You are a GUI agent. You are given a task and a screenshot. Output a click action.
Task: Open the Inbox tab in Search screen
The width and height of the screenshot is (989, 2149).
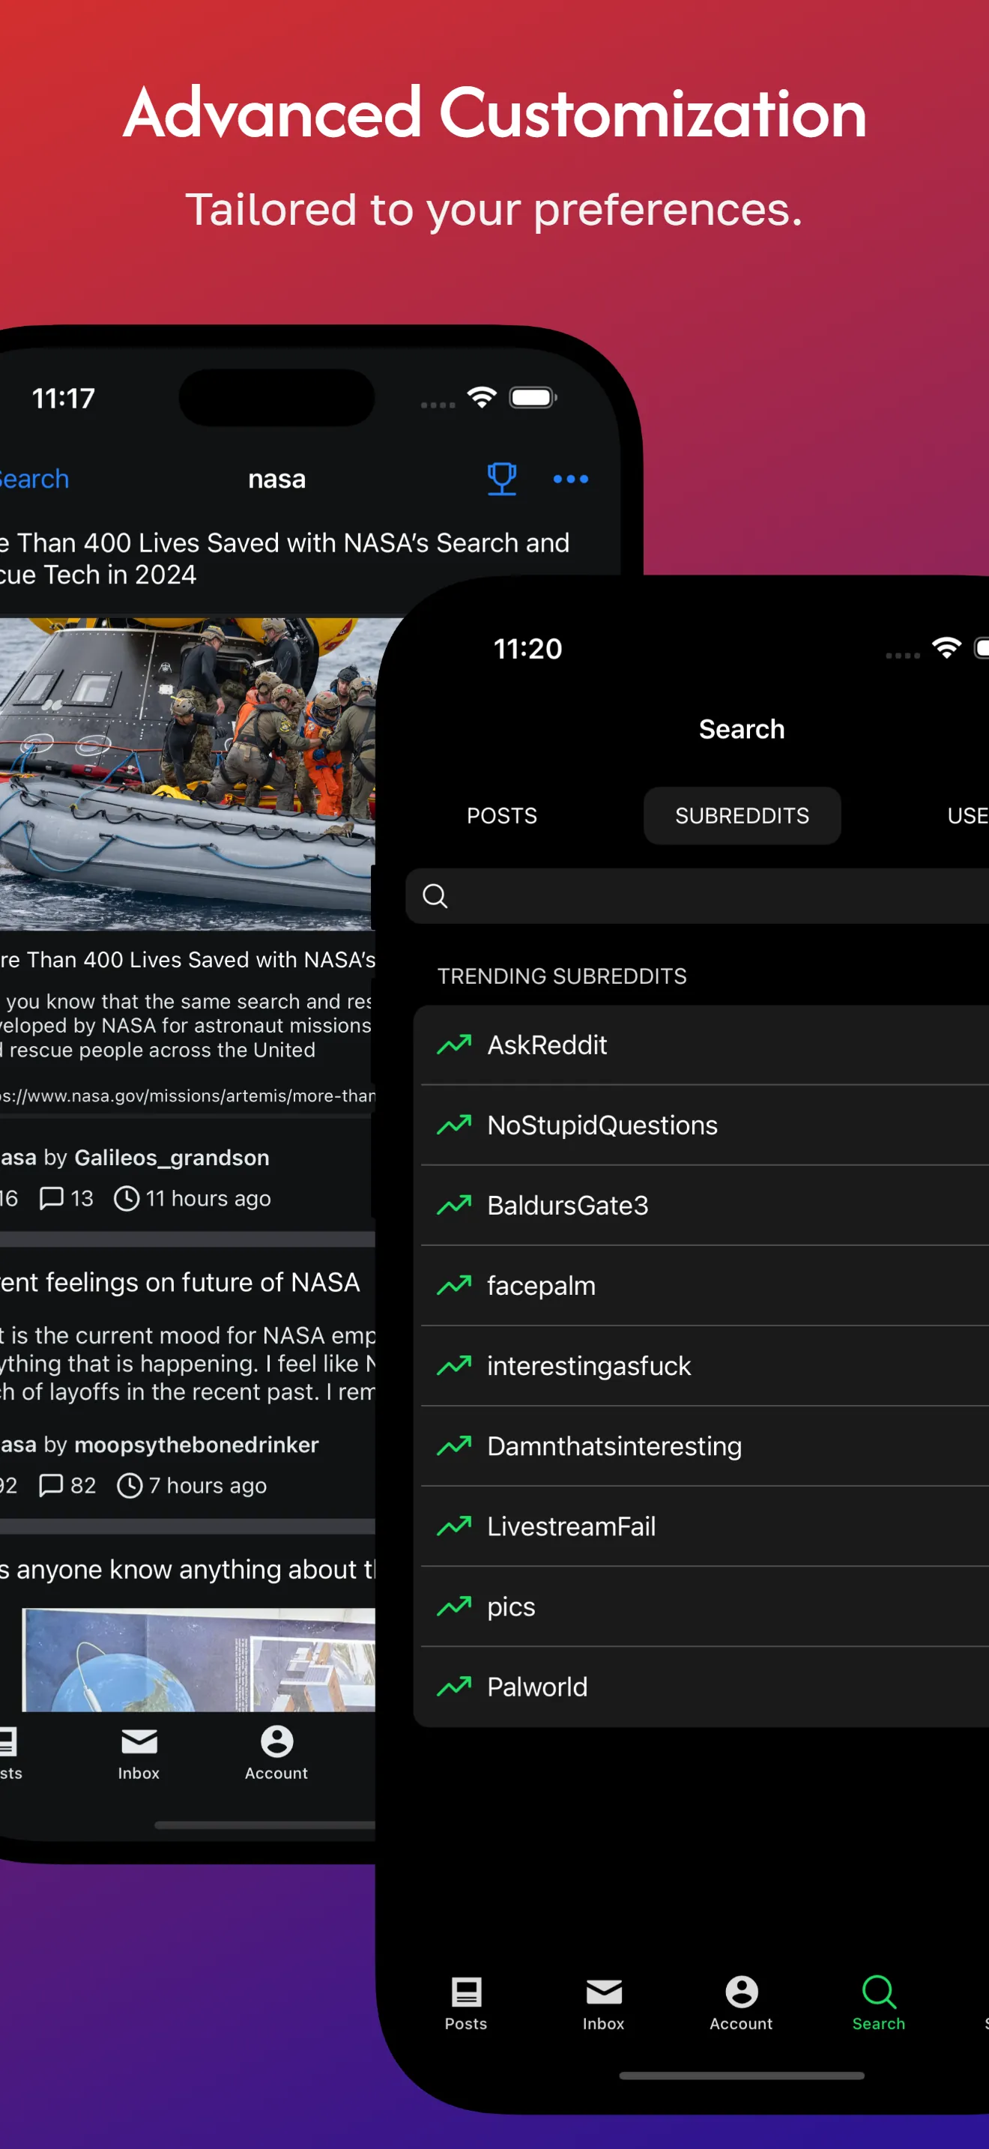pos(603,2004)
